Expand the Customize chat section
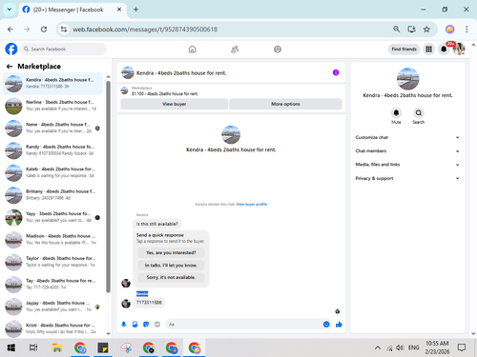Image resolution: width=477 pixels, height=357 pixels. 407,137
